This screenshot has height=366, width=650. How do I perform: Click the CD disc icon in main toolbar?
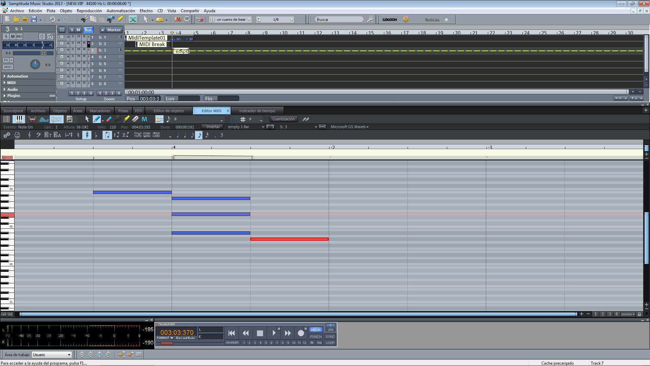[187, 19]
